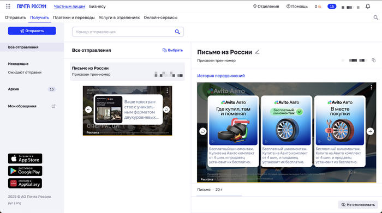382x213 pixels.
Task: Click the magnifier in tracking number field
Action: [x=177, y=32]
